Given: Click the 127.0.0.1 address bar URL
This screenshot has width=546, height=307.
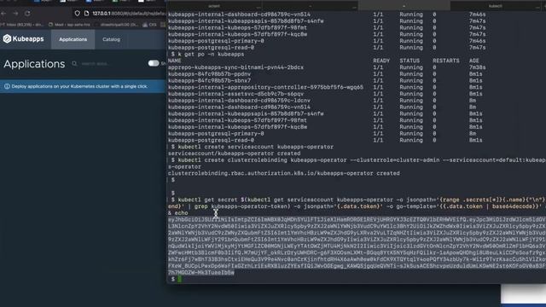Looking at the screenshot, I should (x=129, y=14).
